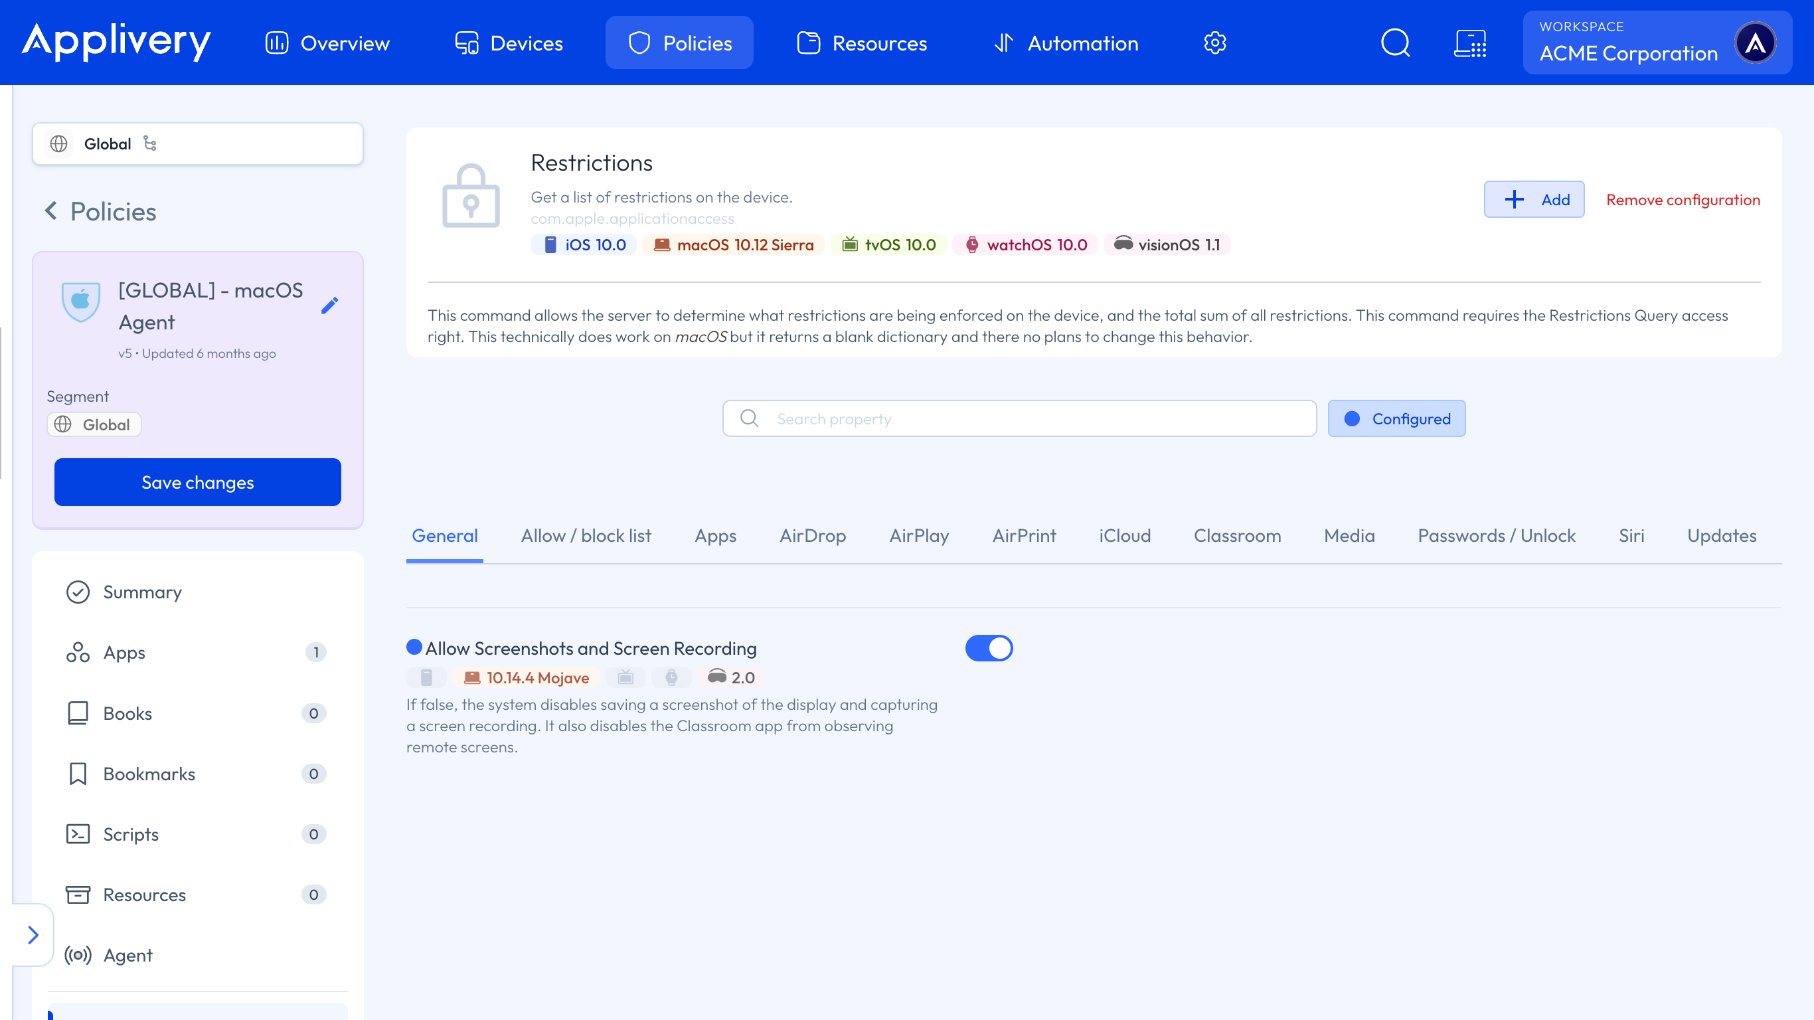Click the policy shield Apple icon
1814x1020 pixels.
[81, 301]
